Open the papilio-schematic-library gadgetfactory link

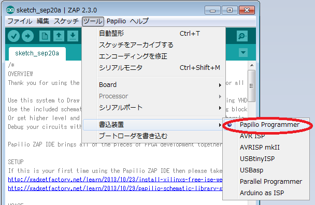tap(115, 188)
